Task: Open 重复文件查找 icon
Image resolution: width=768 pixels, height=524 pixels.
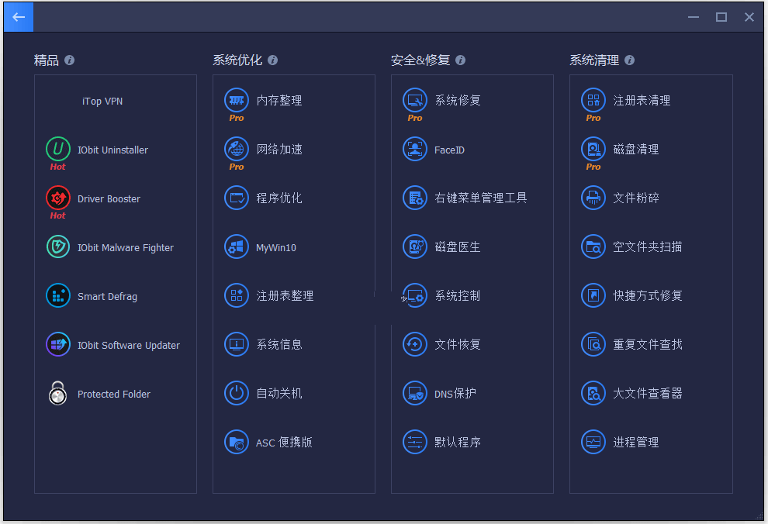Action: [593, 344]
